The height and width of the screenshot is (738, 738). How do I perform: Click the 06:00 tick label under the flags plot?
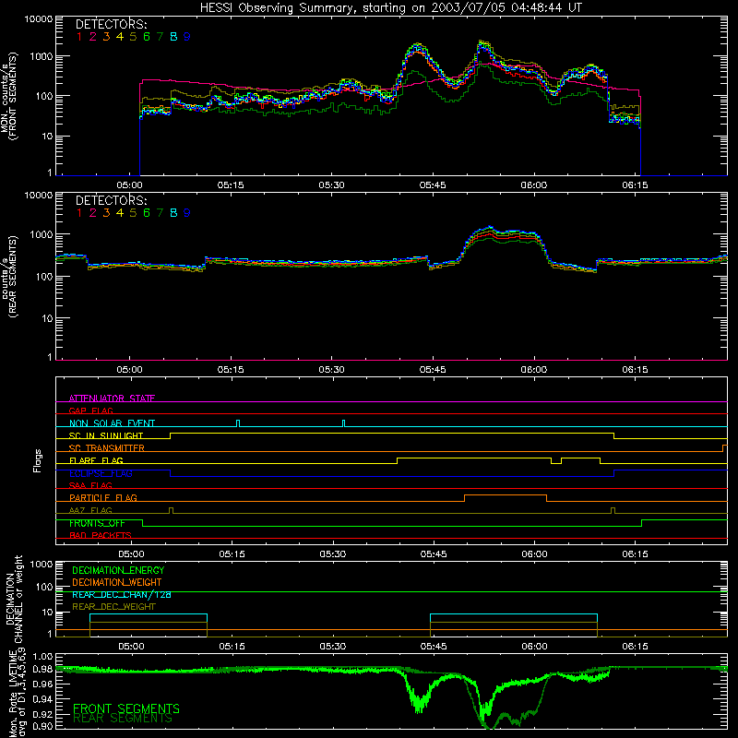click(534, 554)
